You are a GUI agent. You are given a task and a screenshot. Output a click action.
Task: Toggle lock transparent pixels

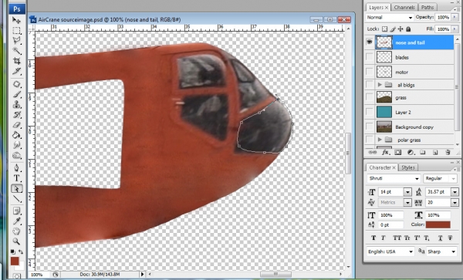point(384,29)
